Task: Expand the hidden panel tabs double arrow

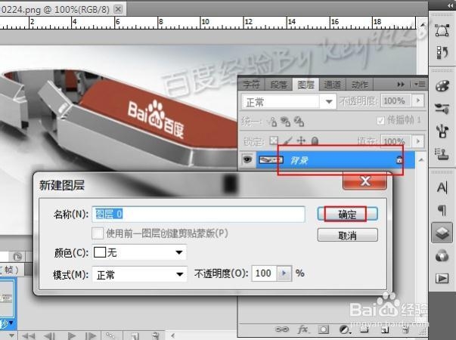Action: [401, 85]
